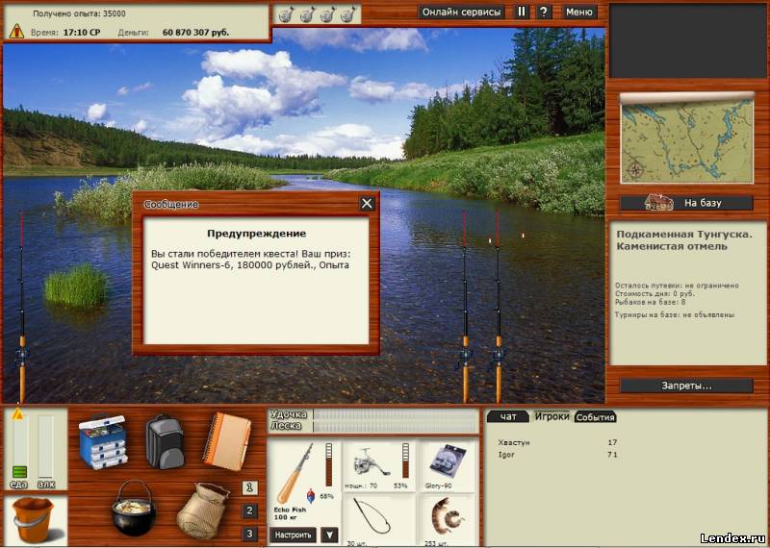
Task: Switch to rod setup slot 1
Action: click(x=249, y=487)
